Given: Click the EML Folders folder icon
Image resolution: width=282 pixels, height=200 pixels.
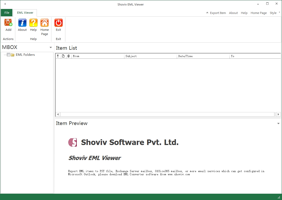Looking at the screenshot, I should point(13,55).
